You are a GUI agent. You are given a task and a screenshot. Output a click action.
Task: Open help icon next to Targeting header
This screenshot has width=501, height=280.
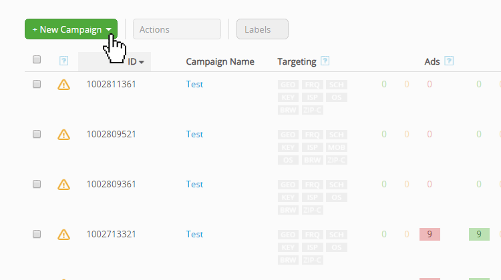(x=325, y=61)
